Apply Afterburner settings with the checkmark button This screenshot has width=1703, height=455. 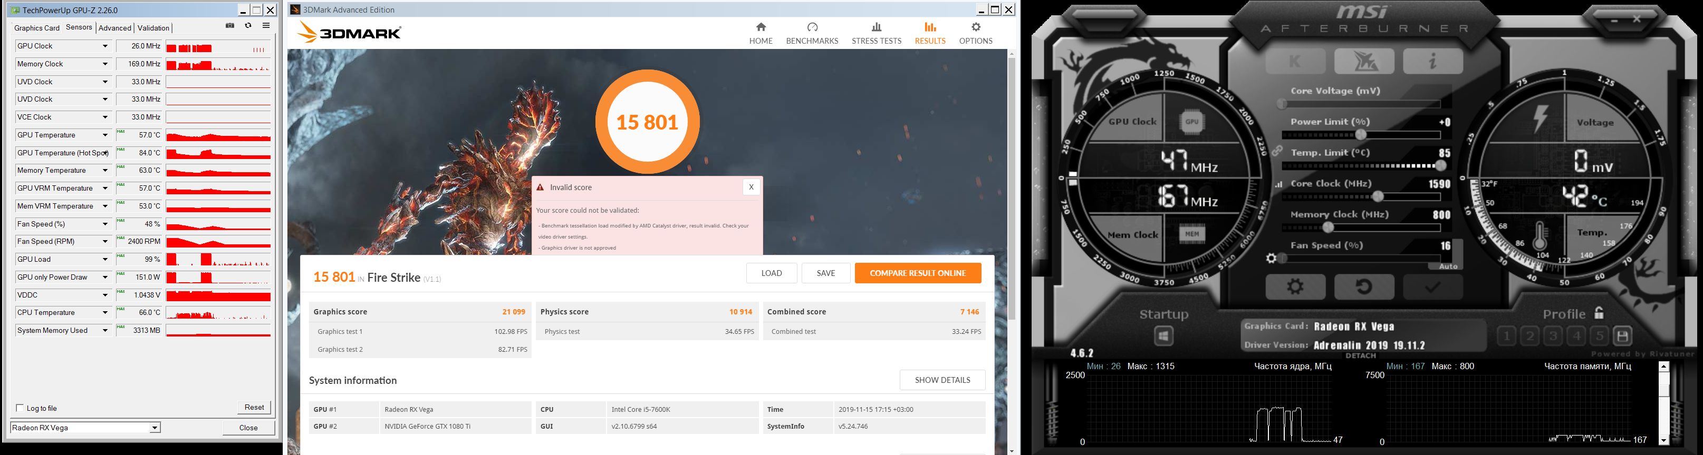1432,286
